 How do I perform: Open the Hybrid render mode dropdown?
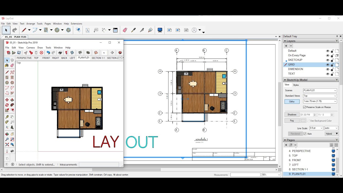(x=331, y=134)
